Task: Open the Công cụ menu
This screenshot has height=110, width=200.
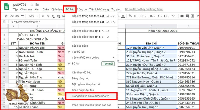Action: [82, 9]
